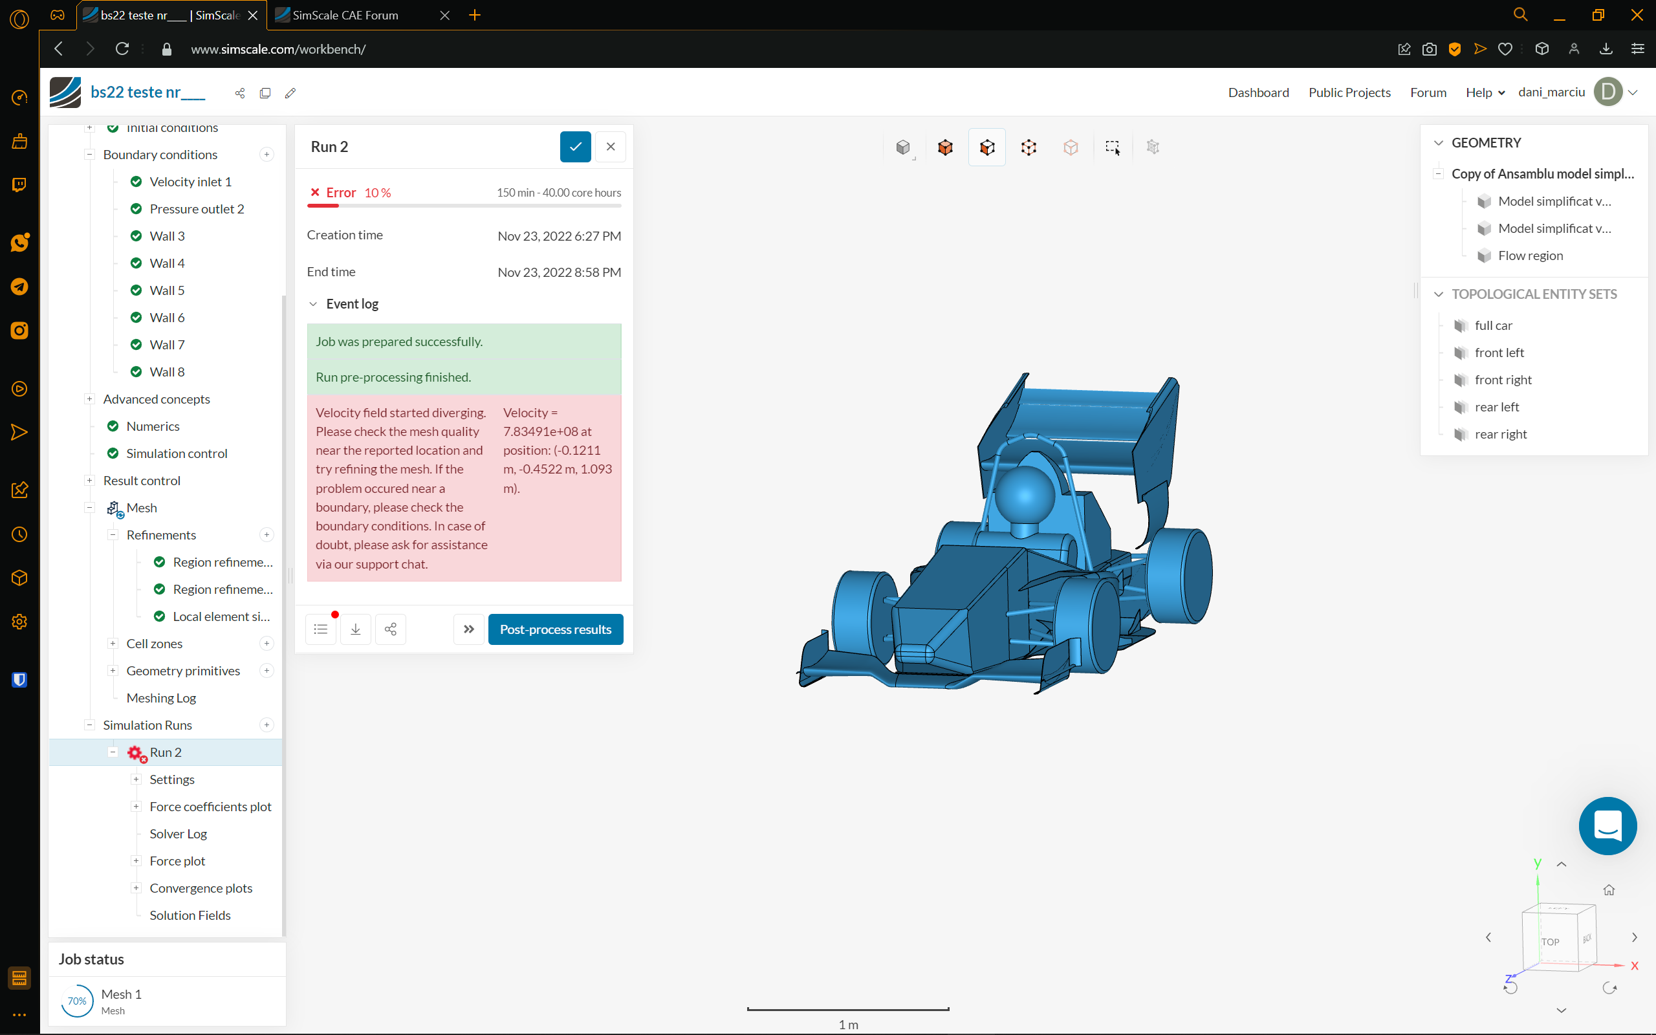The width and height of the screenshot is (1656, 1035).
Task: Click the Post-process results button
Action: pos(555,628)
